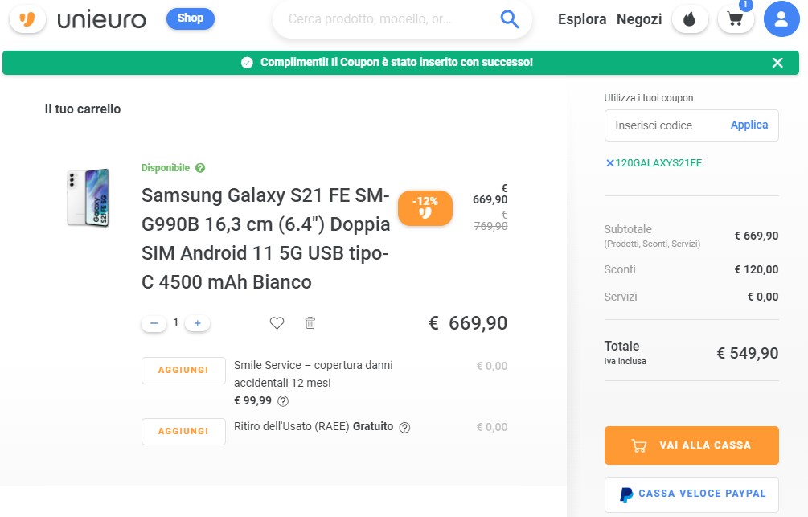
Task: Open the search magnifier icon
Action: tap(508, 18)
